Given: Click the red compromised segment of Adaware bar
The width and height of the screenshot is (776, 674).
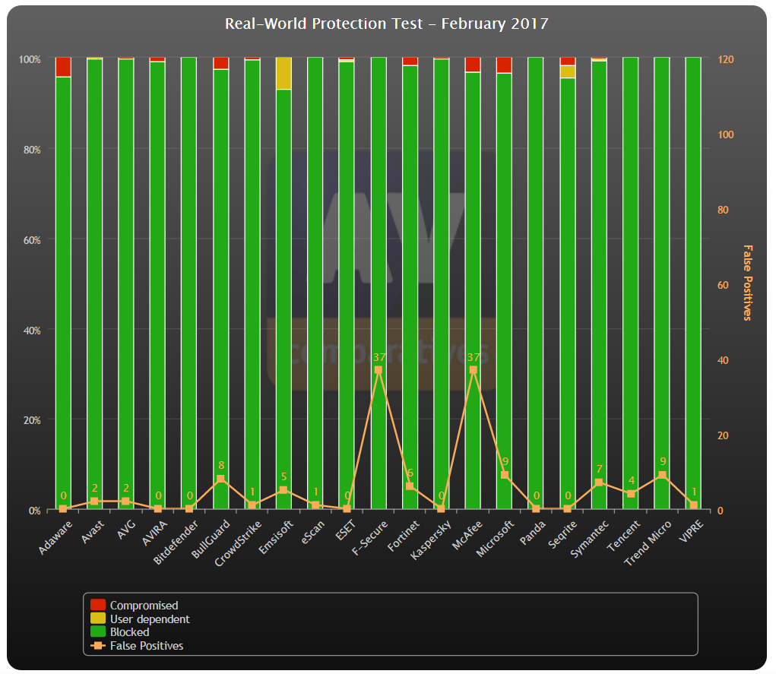Looking at the screenshot, I should tap(63, 67).
